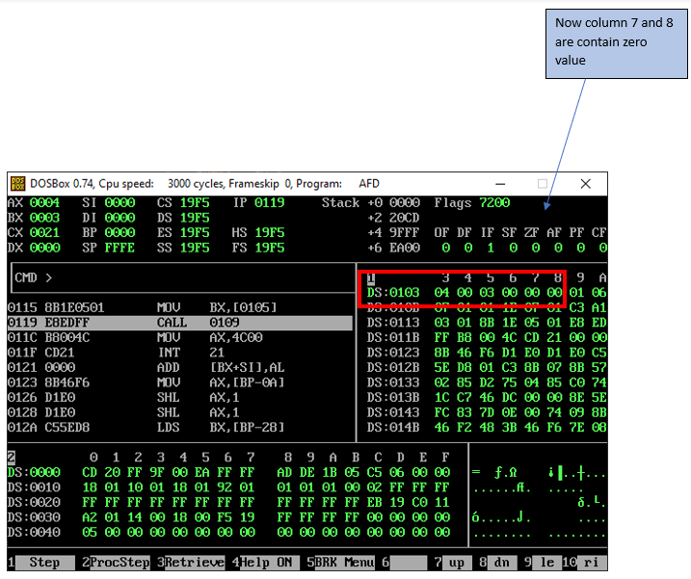The width and height of the screenshot is (691, 579).
Task: Click memory address DS:0010 in window 2
Action: point(34,487)
